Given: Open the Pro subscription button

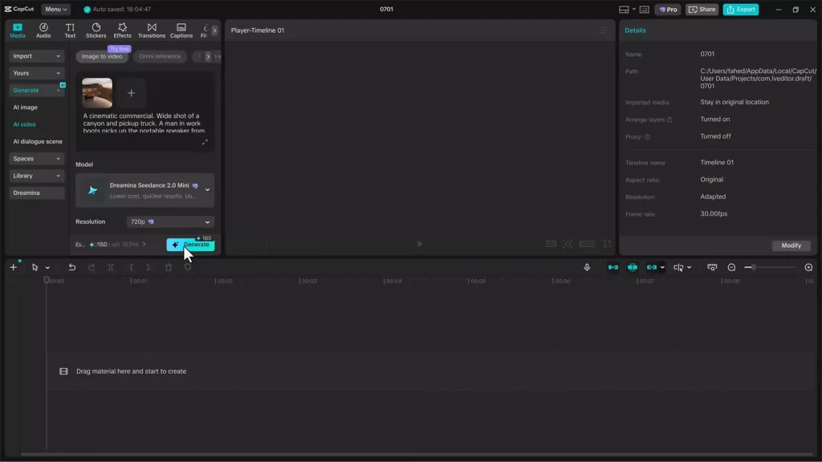Looking at the screenshot, I should point(668,10).
